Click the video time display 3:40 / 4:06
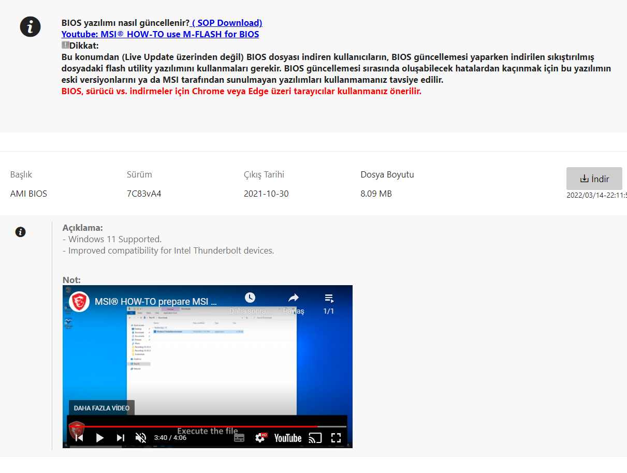The width and height of the screenshot is (627, 473). pyautogui.click(x=170, y=438)
